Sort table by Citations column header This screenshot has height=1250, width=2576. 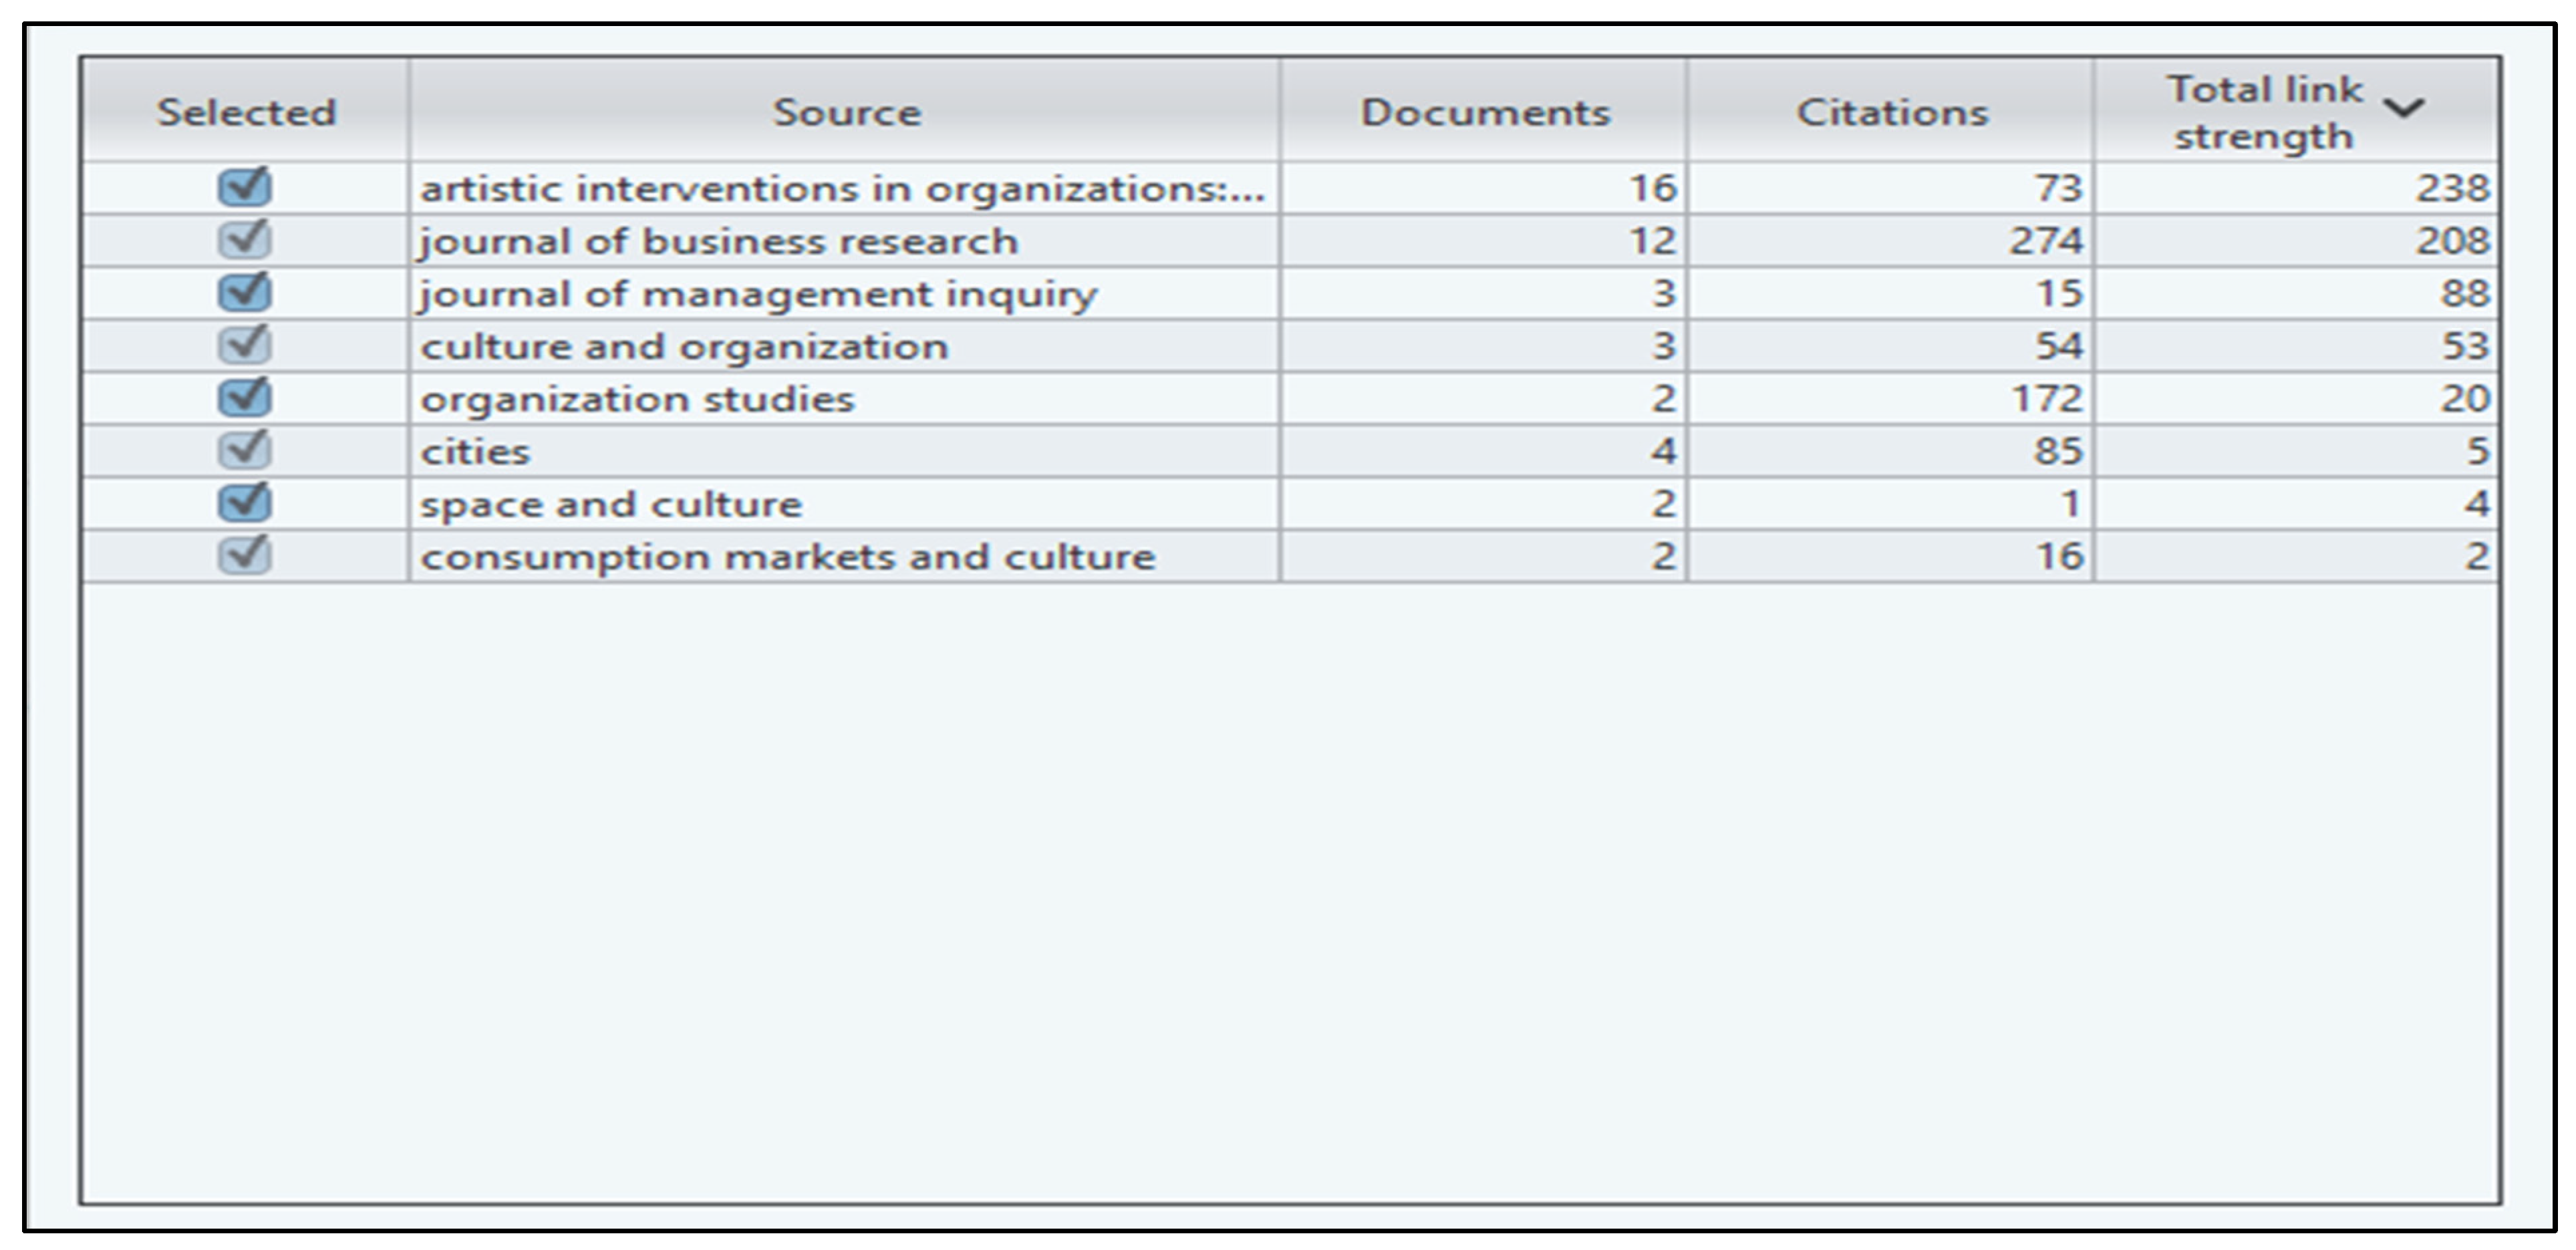pyautogui.click(x=1891, y=112)
